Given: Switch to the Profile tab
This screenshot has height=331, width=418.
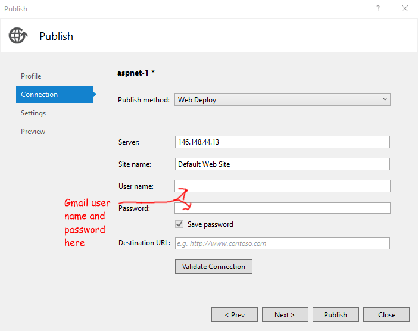Looking at the screenshot, I should pyautogui.click(x=31, y=76).
